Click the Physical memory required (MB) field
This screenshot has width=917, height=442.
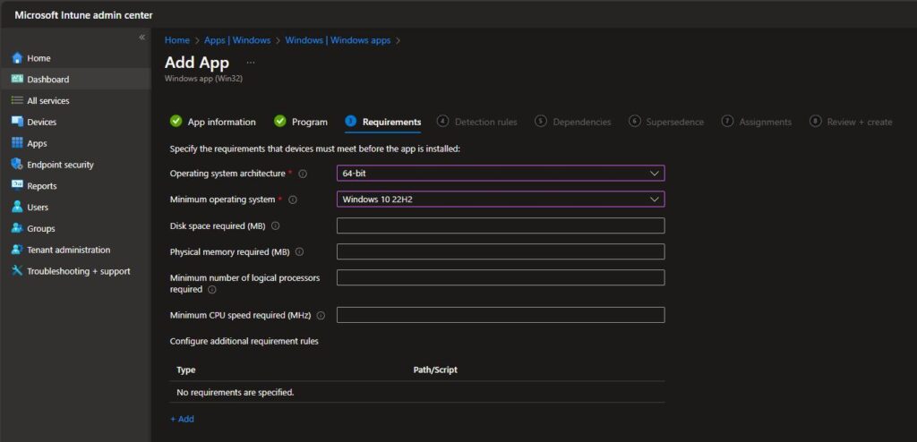click(x=501, y=252)
